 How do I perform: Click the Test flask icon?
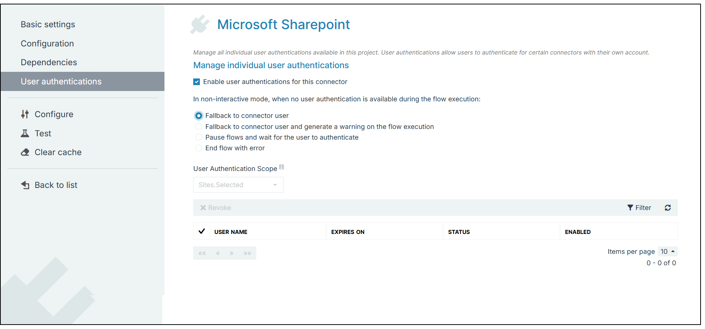pos(25,133)
